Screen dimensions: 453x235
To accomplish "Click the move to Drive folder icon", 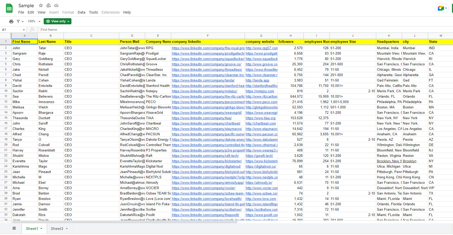I will coord(49,5).
